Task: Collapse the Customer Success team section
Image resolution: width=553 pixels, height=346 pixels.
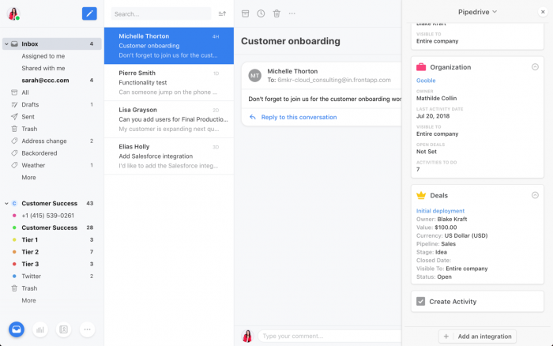Action: pyautogui.click(x=6, y=204)
